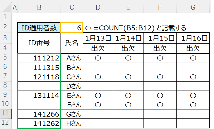
Task: Click Fさん's attendance circle for 1月16日
Action: (x=192, y=105)
